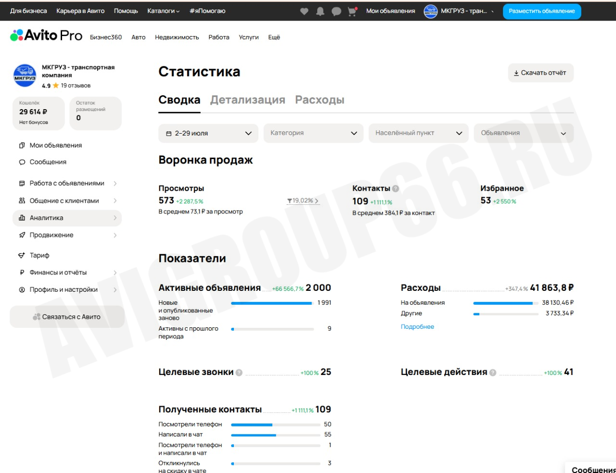
Task: Click Разместить объявление button
Action: [x=542, y=11]
